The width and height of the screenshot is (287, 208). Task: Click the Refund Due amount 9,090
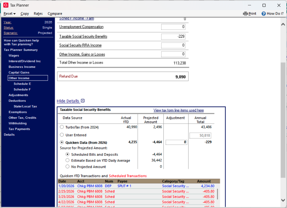click(181, 77)
